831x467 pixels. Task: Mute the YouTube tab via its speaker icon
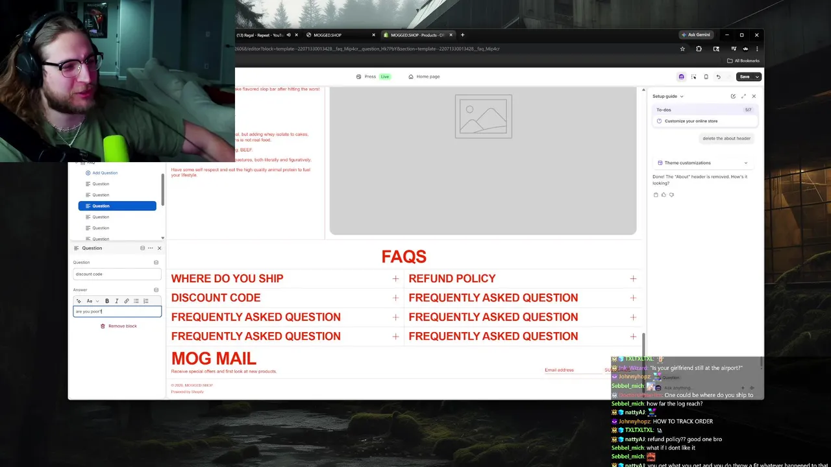tap(289, 35)
